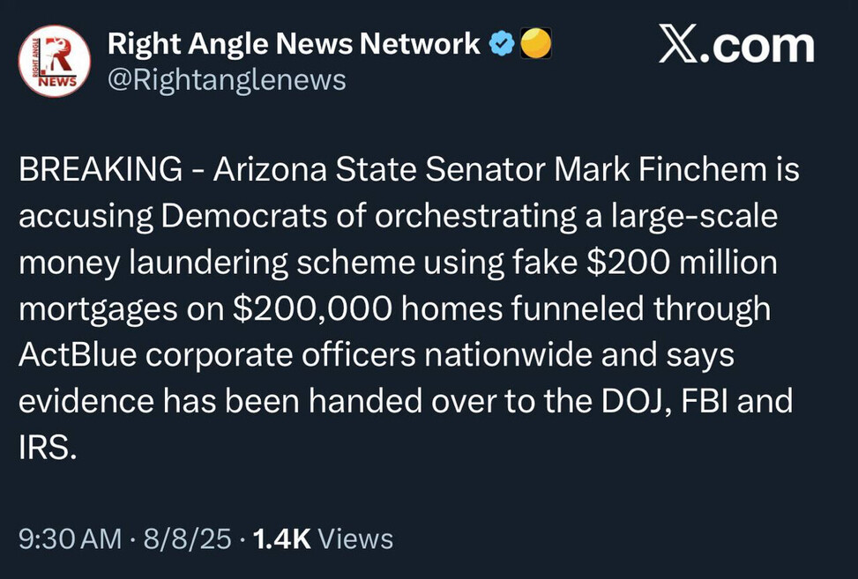Image resolution: width=858 pixels, height=579 pixels.
Task: Click the word BREAKING in the post
Action: click(101, 169)
